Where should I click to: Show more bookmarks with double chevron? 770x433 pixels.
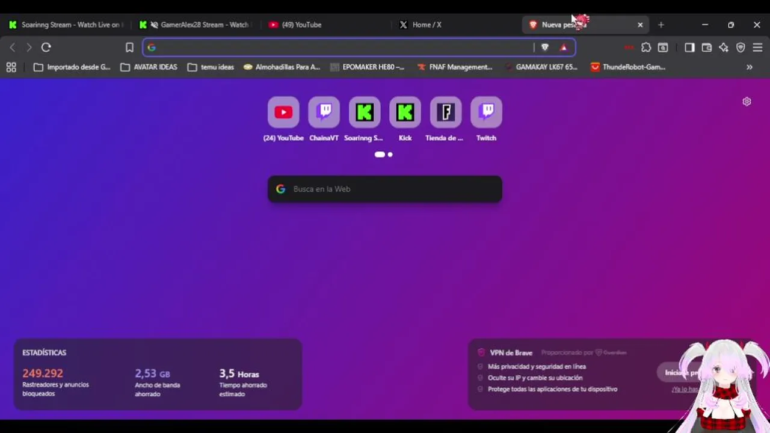(750, 67)
